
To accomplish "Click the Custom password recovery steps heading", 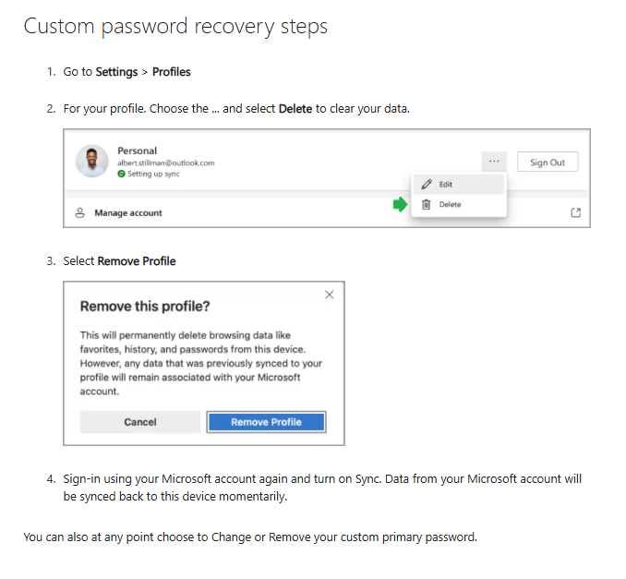I will pos(175,26).
